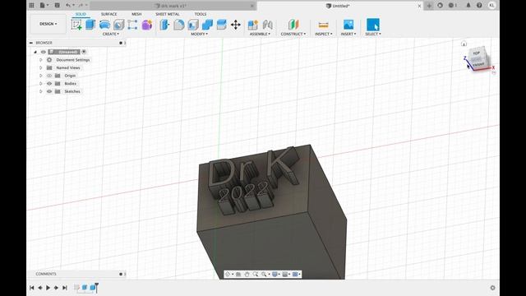Open the Modify dropdown menu

(x=199, y=34)
